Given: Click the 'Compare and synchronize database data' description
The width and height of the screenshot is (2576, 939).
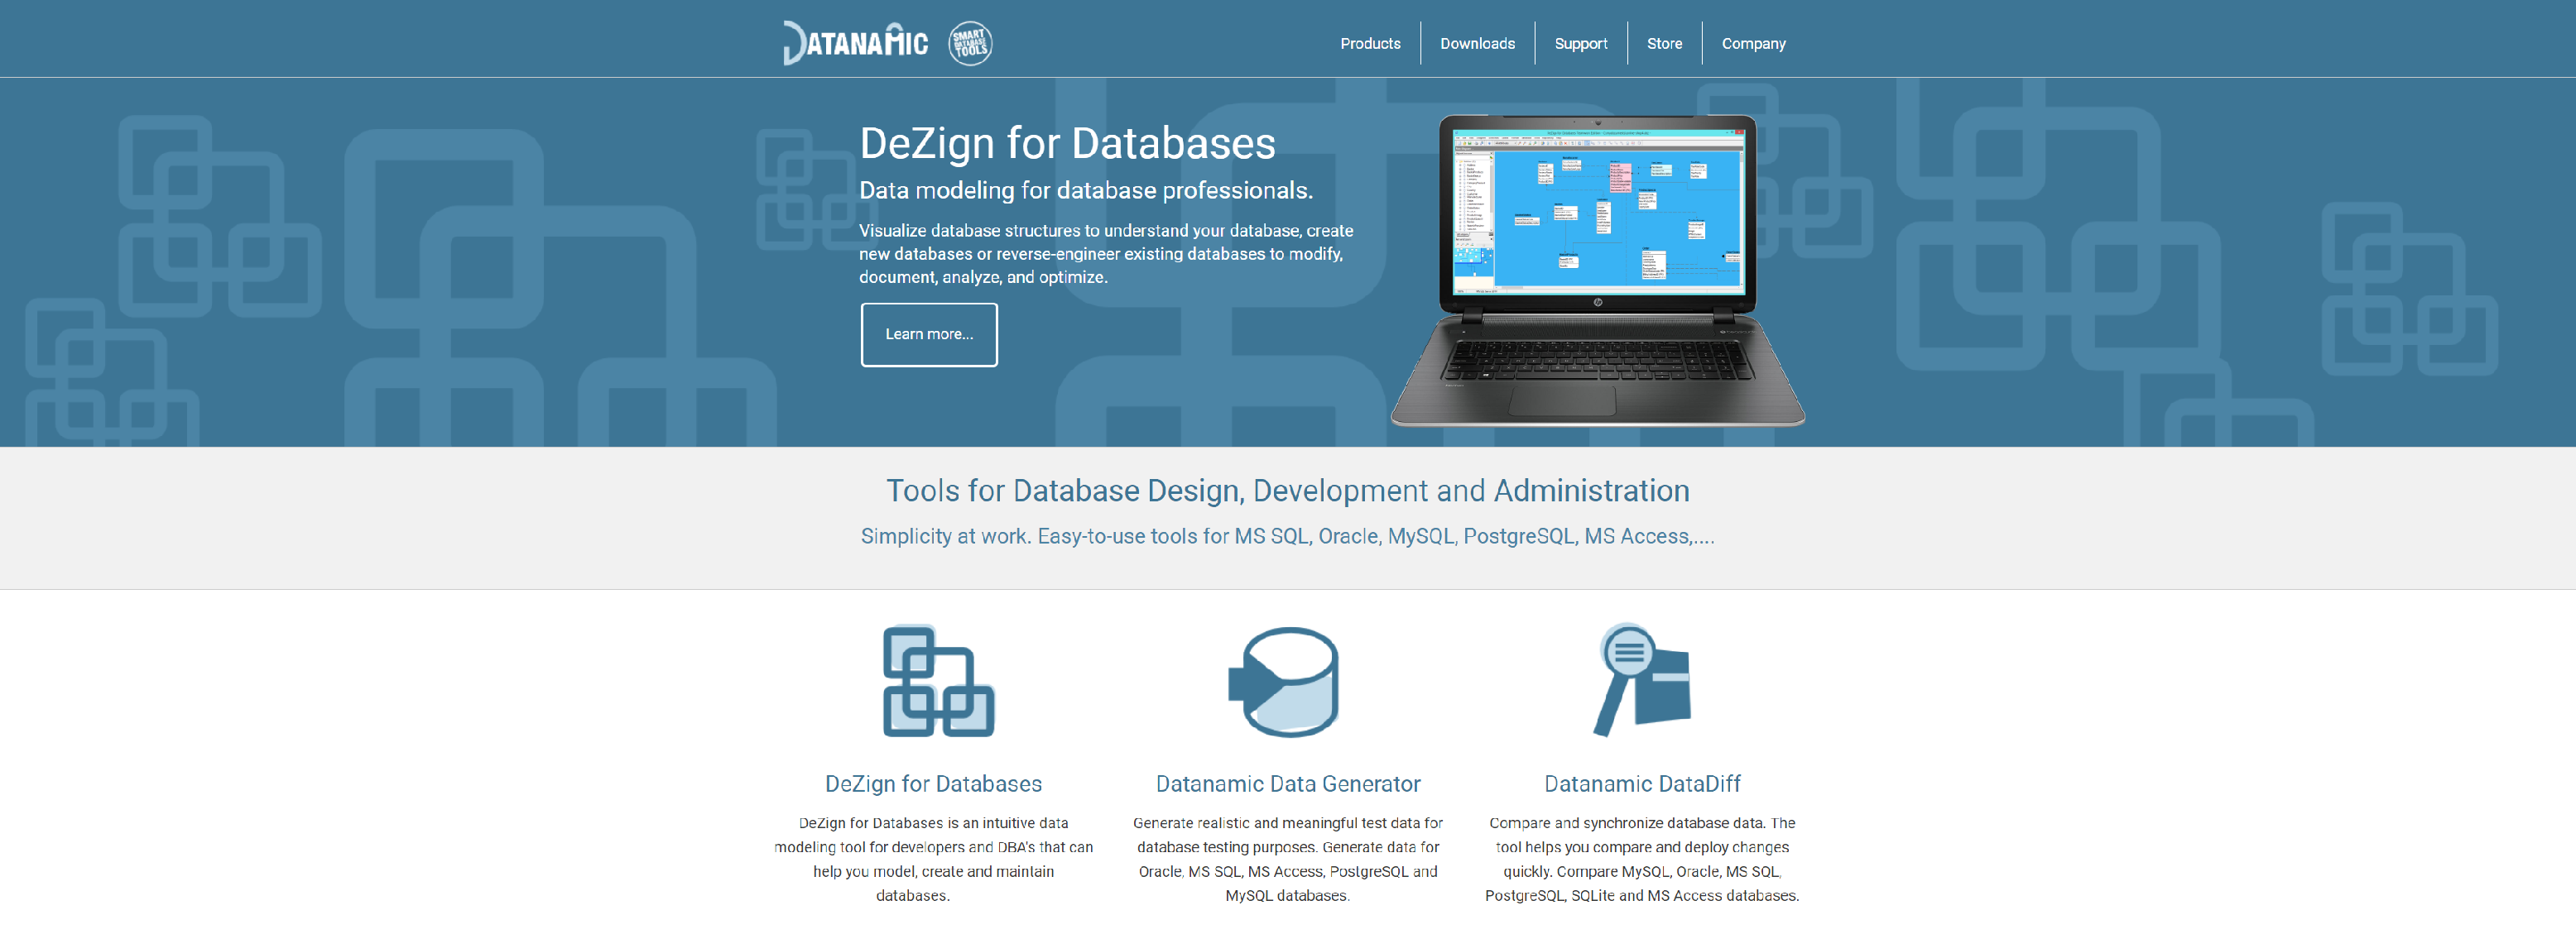Looking at the screenshot, I should click(x=1642, y=859).
